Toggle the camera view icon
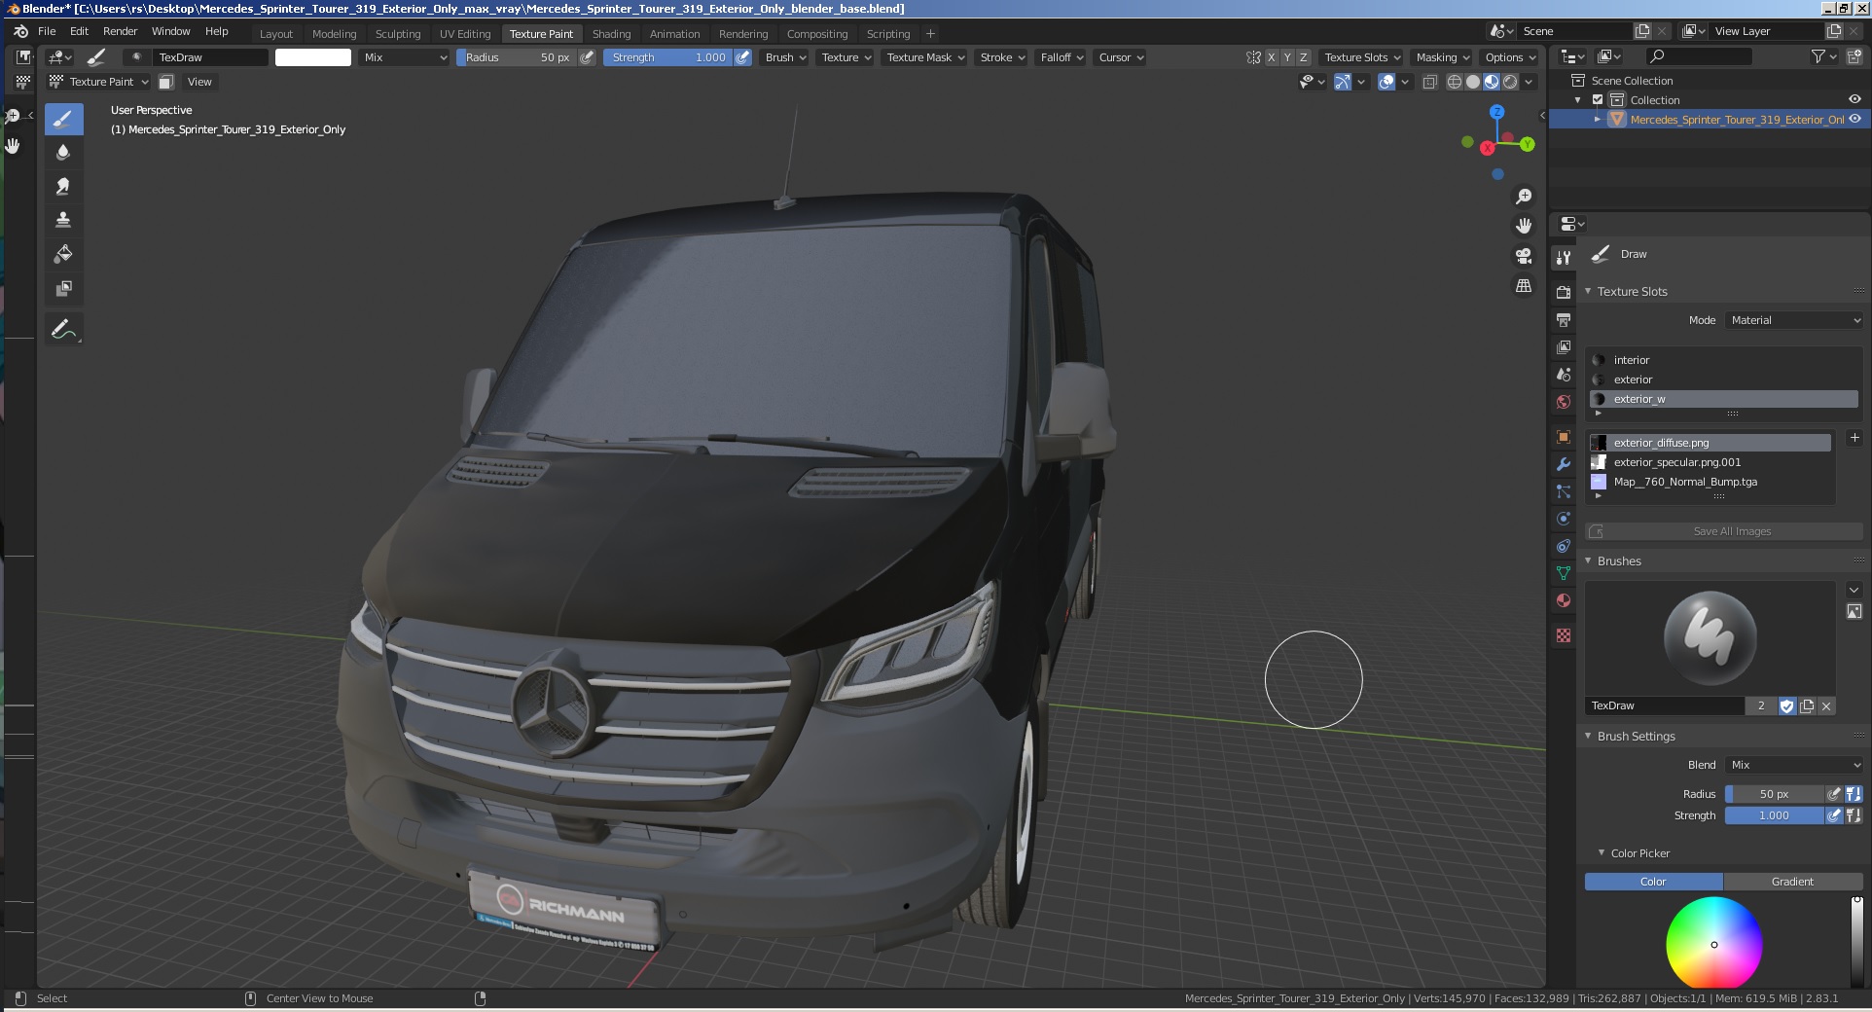This screenshot has width=1872, height=1012. (1524, 256)
